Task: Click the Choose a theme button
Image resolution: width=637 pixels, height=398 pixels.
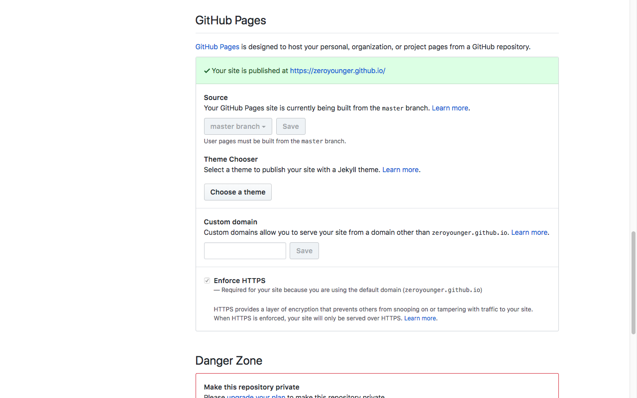Action: pos(238,192)
